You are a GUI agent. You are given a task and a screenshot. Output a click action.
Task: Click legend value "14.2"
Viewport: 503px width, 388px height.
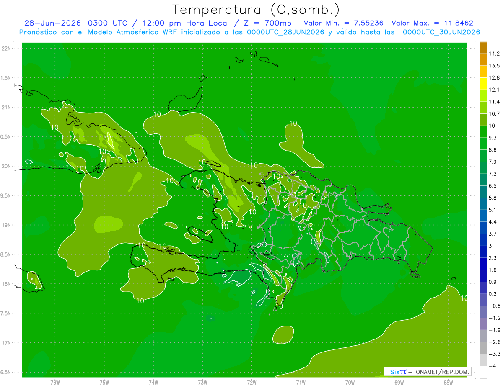(494, 54)
